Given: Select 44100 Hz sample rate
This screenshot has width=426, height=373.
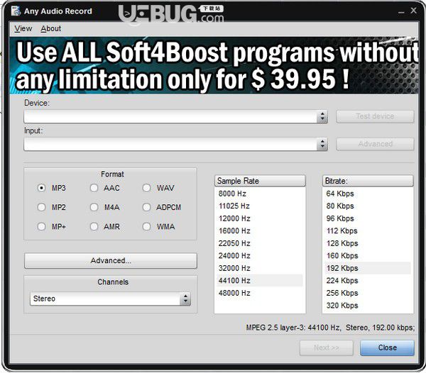Looking at the screenshot, I should (x=260, y=281).
